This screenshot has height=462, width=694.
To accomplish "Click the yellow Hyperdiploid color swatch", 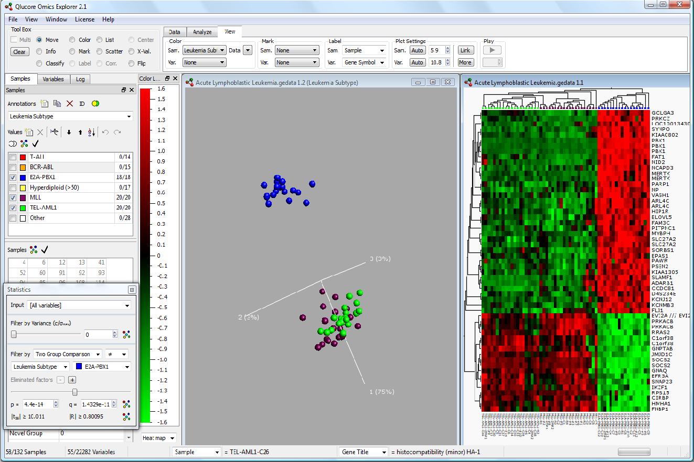I will click(x=23, y=188).
